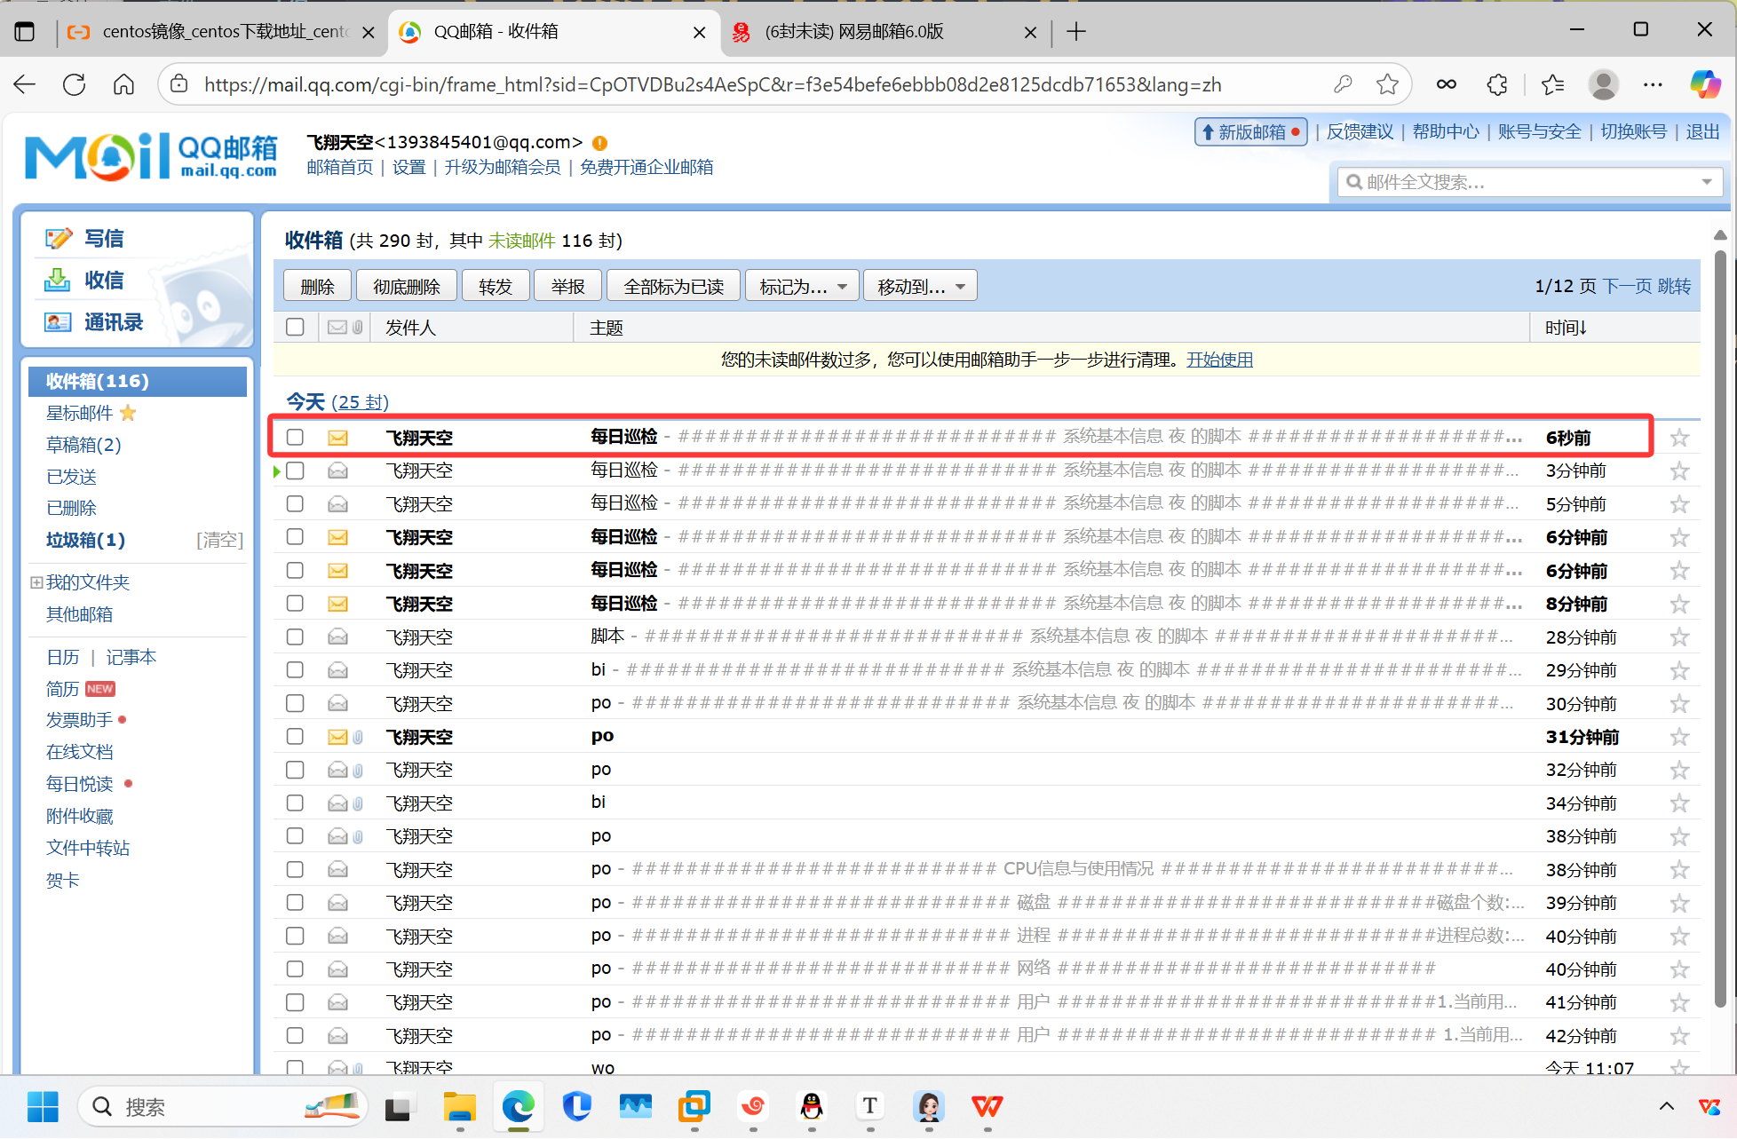Click unread envelope icon of first email
This screenshot has height=1139, width=1737.
pos(337,438)
